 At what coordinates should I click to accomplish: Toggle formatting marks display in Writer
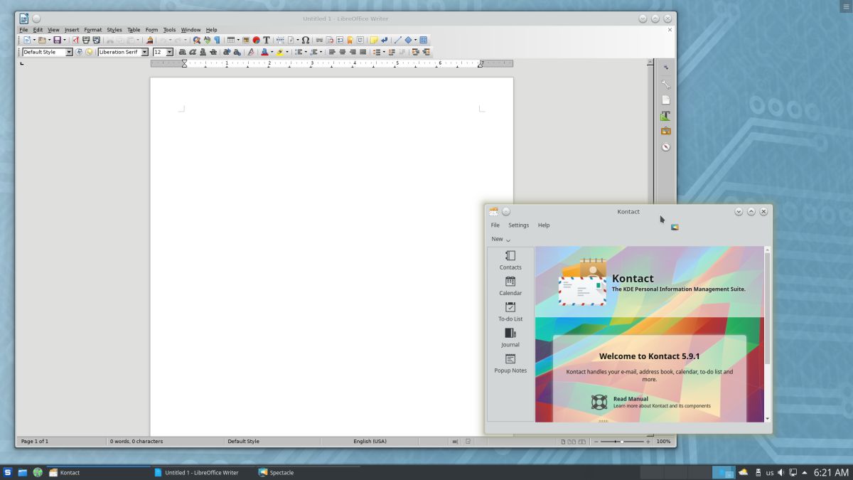click(x=218, y=40)
